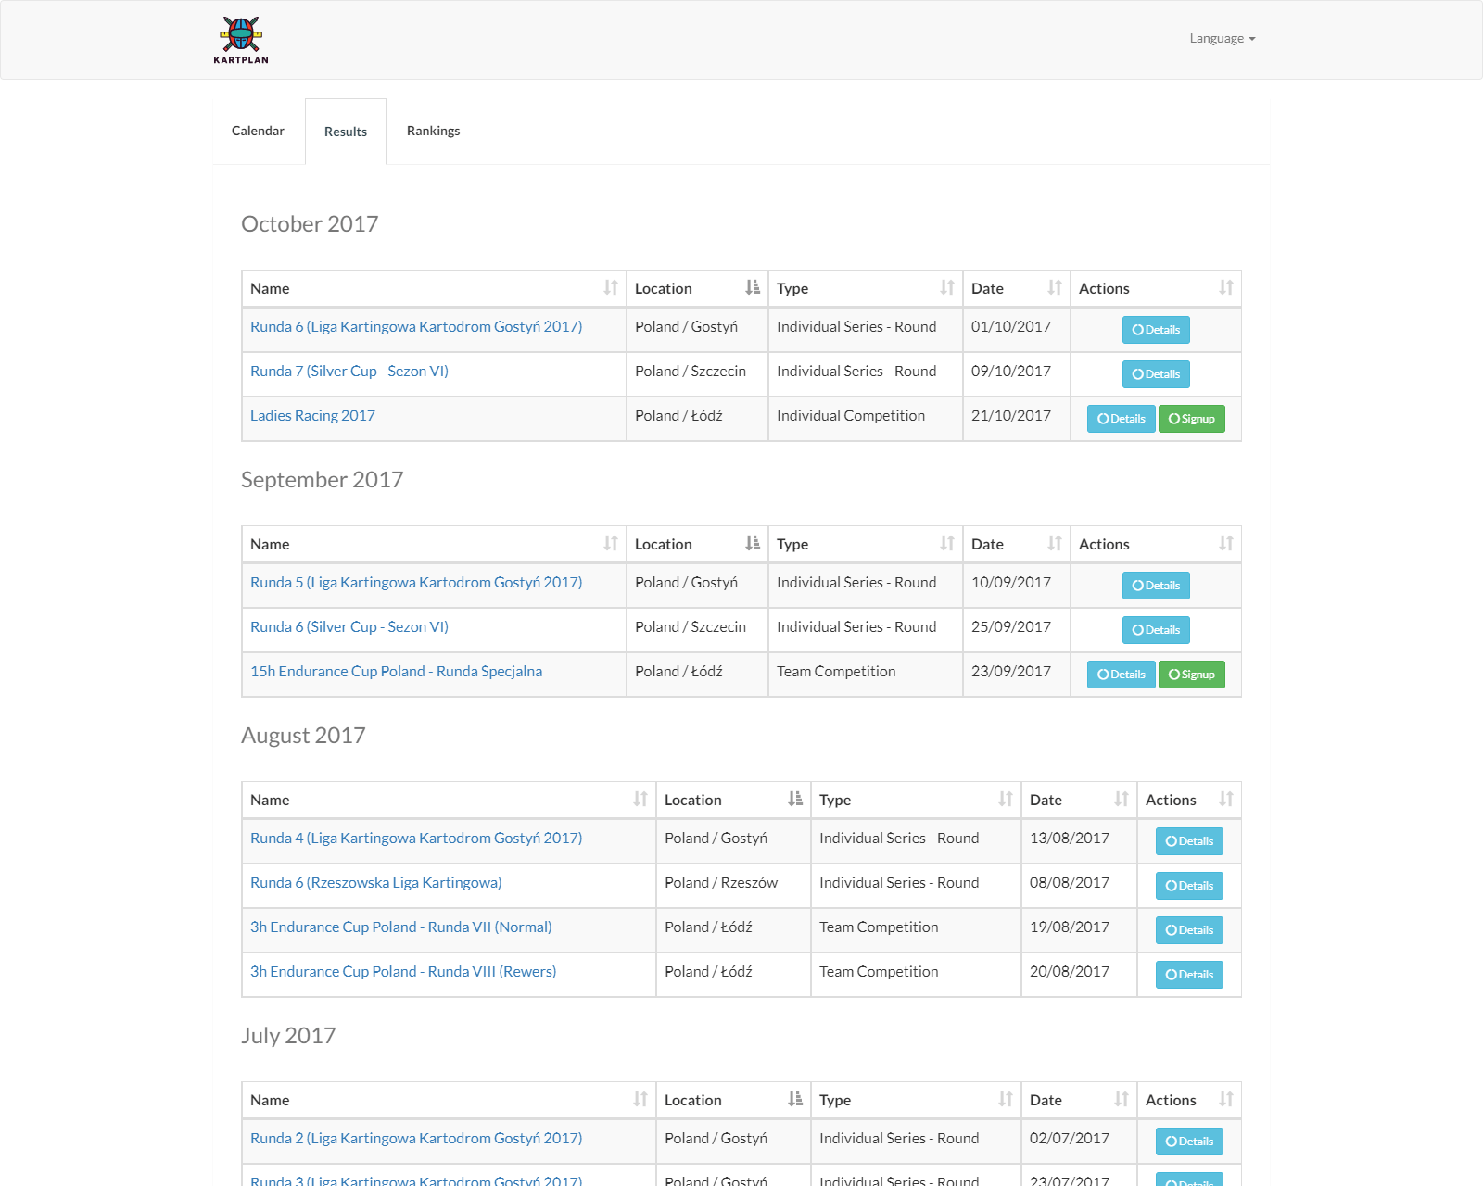Open Runda 5 Liga Kartingowa Gostyń link
This screenshot has height=1186, width=1483.
click(x=416, y=583)
